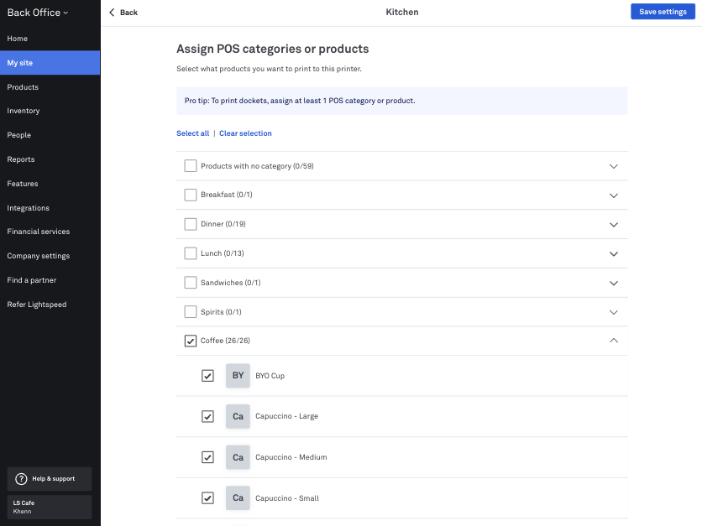Open Reports in sidebar
The height and width of the screenshot is (526, 702).
(50, 159)
